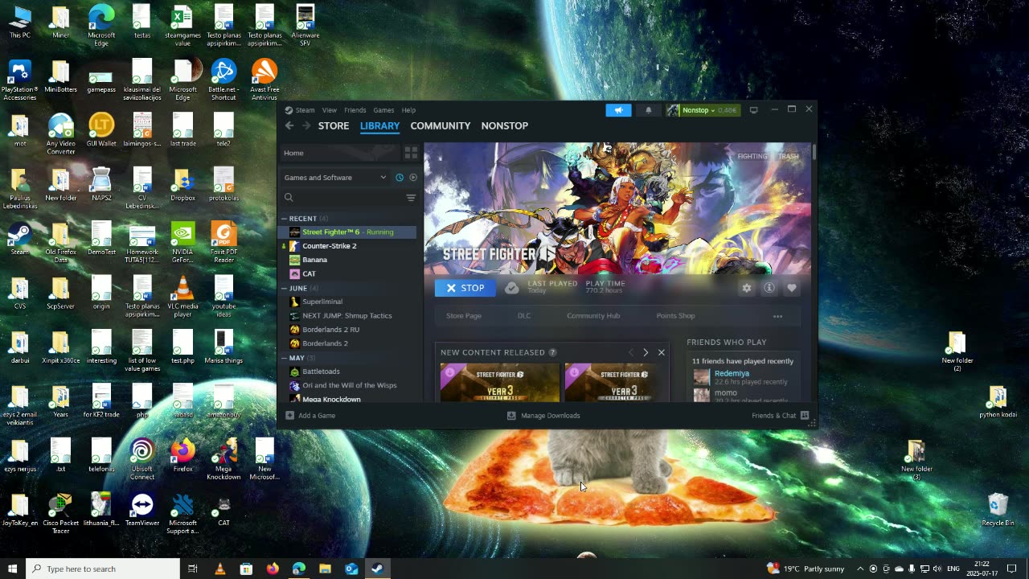This screenshot has width=1029, height=579.
Task: Toggle show ready-to-play games filter
Action: 413,178
